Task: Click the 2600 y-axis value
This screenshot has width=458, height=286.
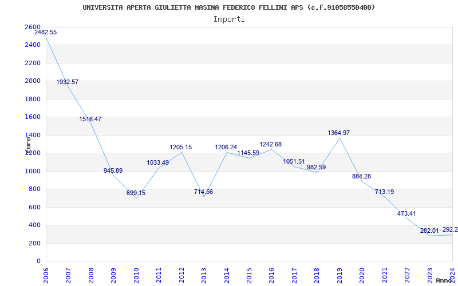Action: tap(33, 27)
